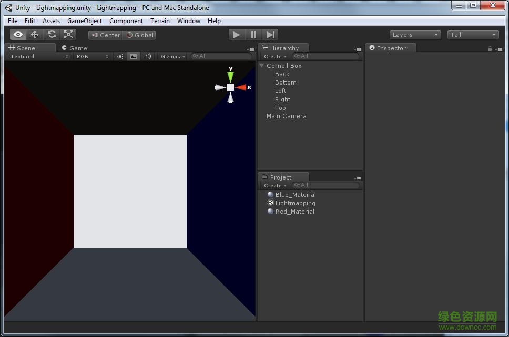509x337 pixels.
Task: Switch to the Game tab
Action: click(x=76, y=48)
